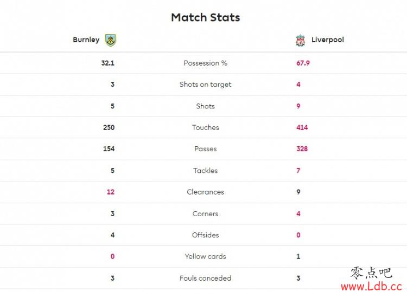
Task: Select the Possession % stat label
Action: click(x=205, y=63)
